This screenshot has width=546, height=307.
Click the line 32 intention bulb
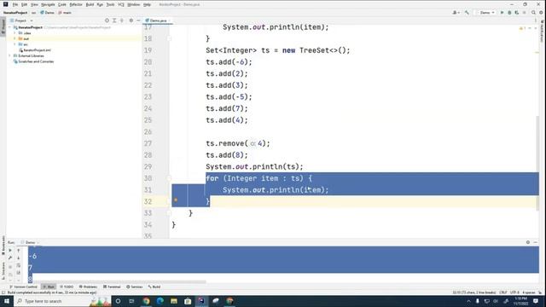[x=176, y=200]
